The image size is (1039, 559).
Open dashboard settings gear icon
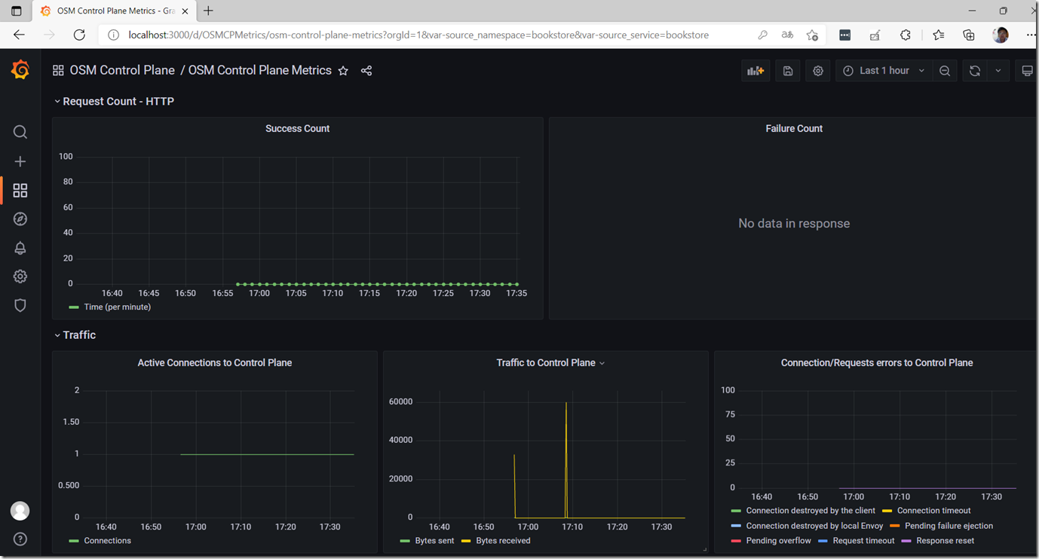tap(818, 71)
